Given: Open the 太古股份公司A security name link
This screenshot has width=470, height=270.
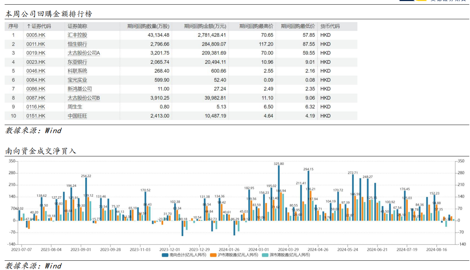Looking at the screenshot, I should point(84,53).
